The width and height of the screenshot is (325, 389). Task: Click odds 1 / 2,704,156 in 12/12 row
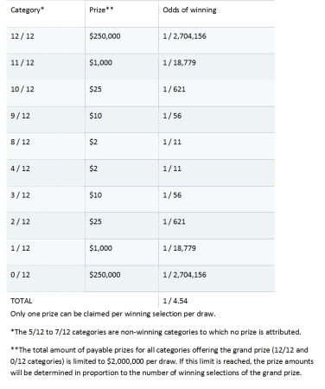[184, 36]
